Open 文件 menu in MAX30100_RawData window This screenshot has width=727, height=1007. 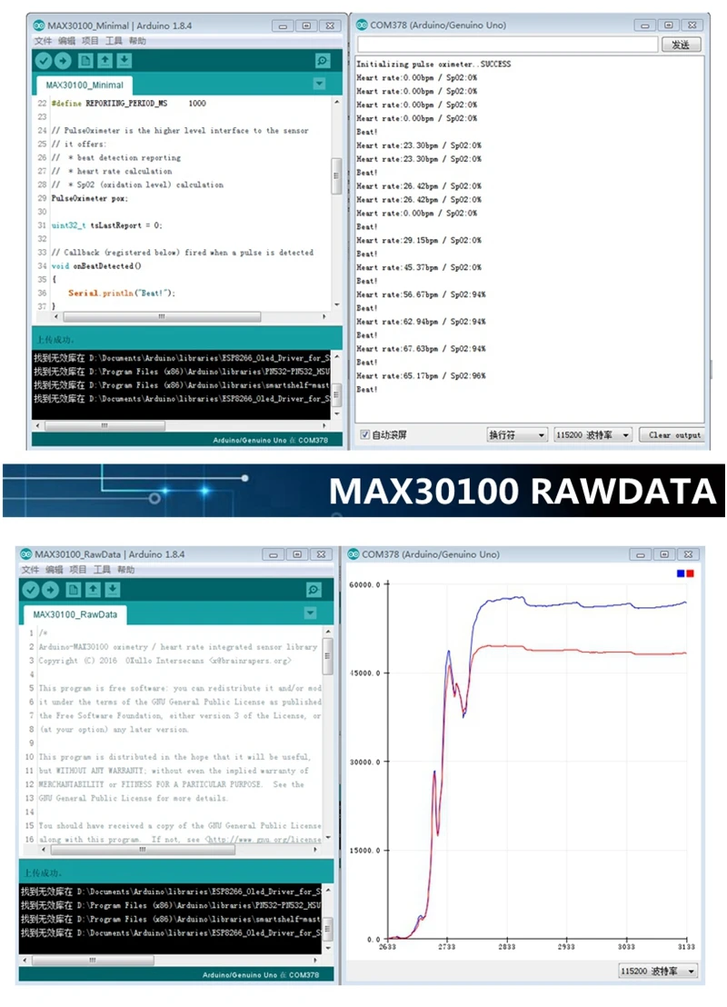(x=30, y=570)
